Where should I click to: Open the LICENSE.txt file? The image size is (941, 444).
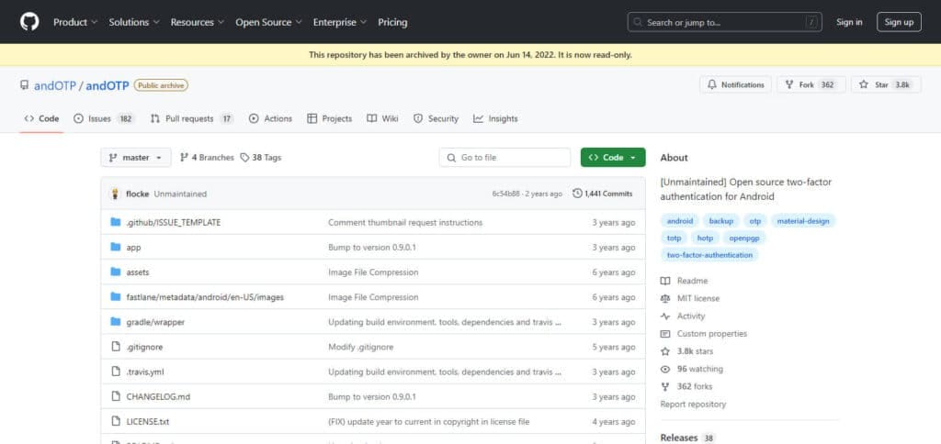point(148,422)
